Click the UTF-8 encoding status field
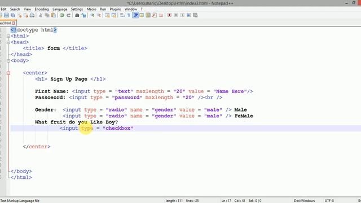361x203 pixels. click(329, 201)
